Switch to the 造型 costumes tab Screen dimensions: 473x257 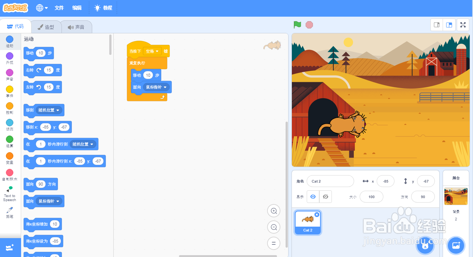46,27
